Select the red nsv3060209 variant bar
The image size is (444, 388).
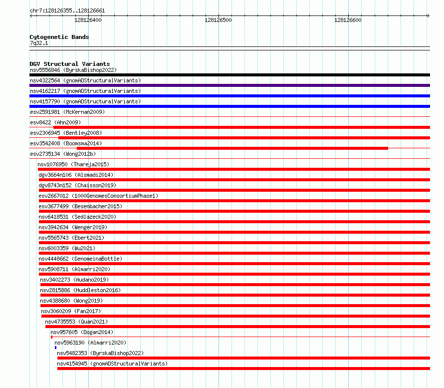click(235, 316)
